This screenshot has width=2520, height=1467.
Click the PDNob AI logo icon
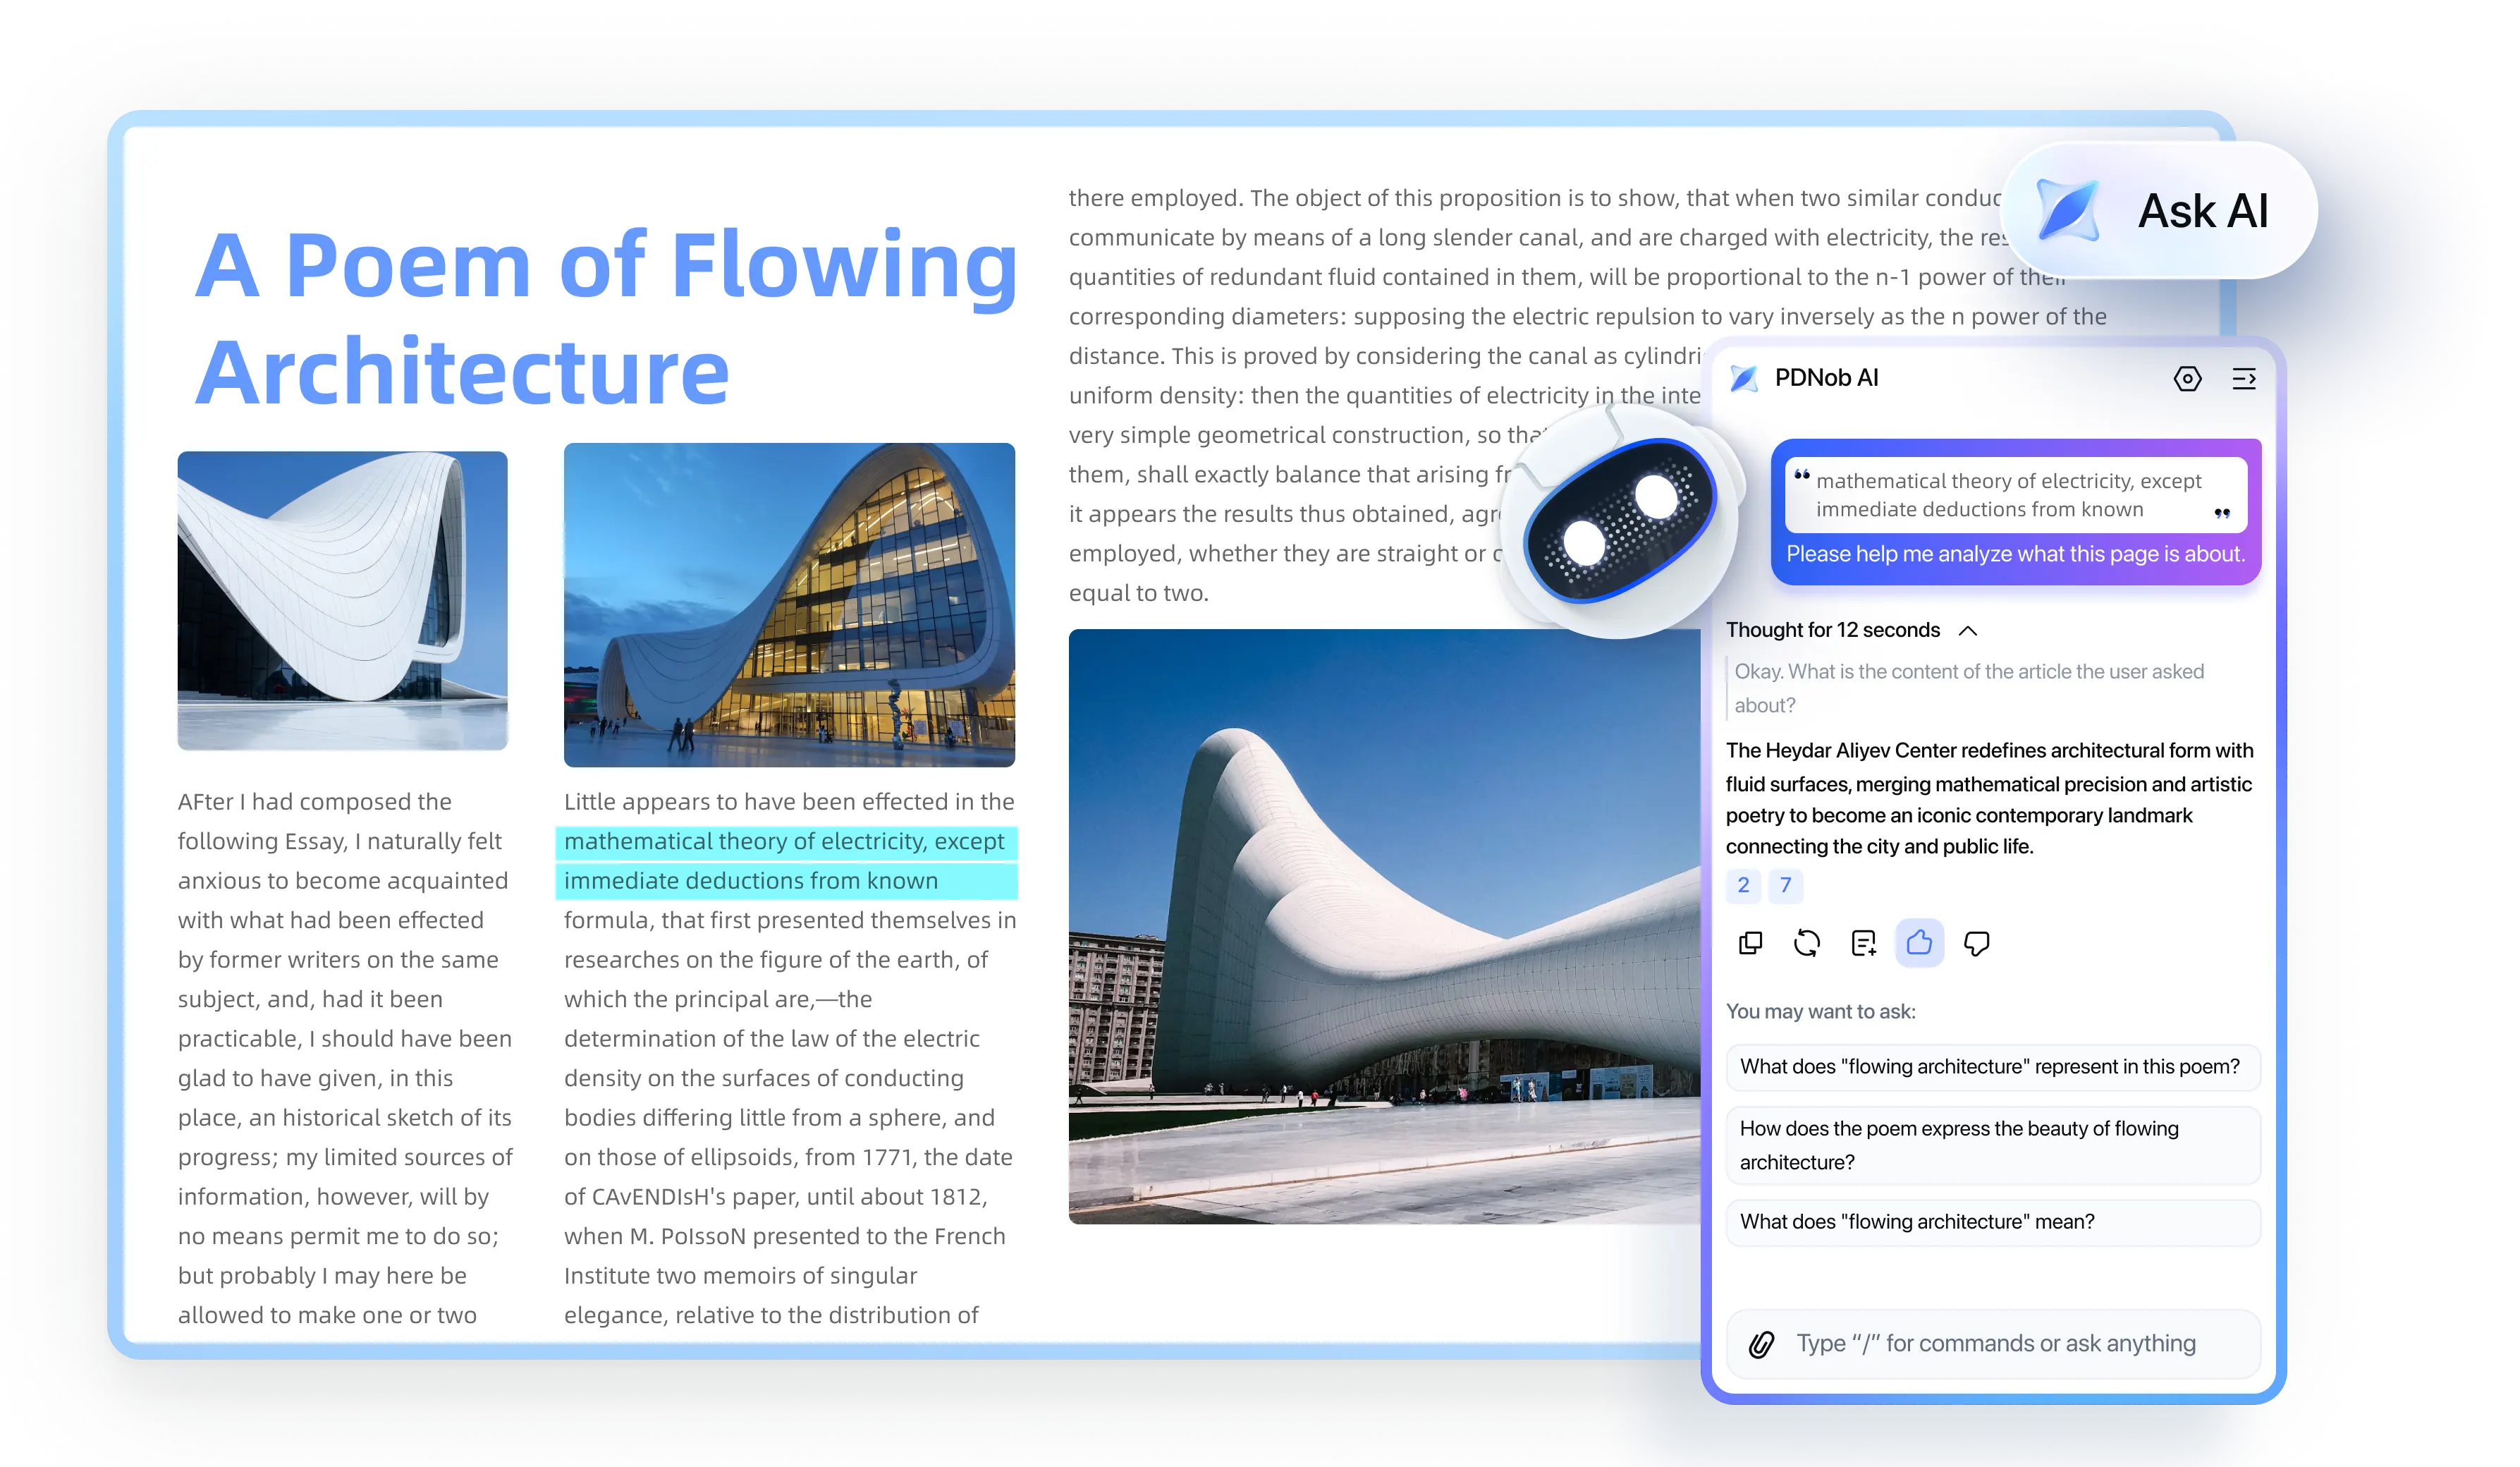tap(1744, 378)
